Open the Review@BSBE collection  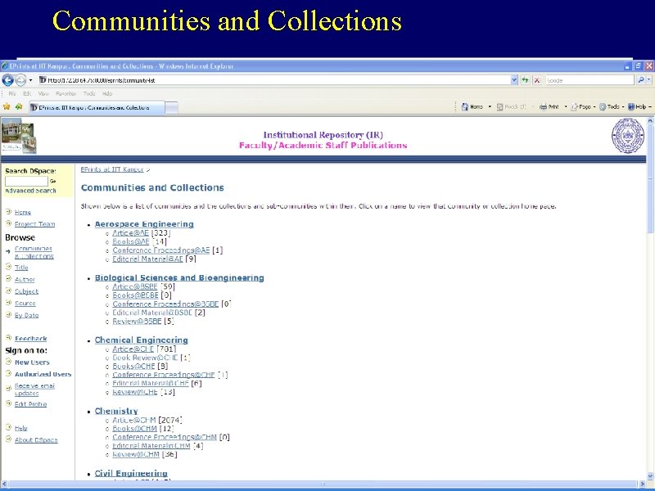(x=137, y=322)
